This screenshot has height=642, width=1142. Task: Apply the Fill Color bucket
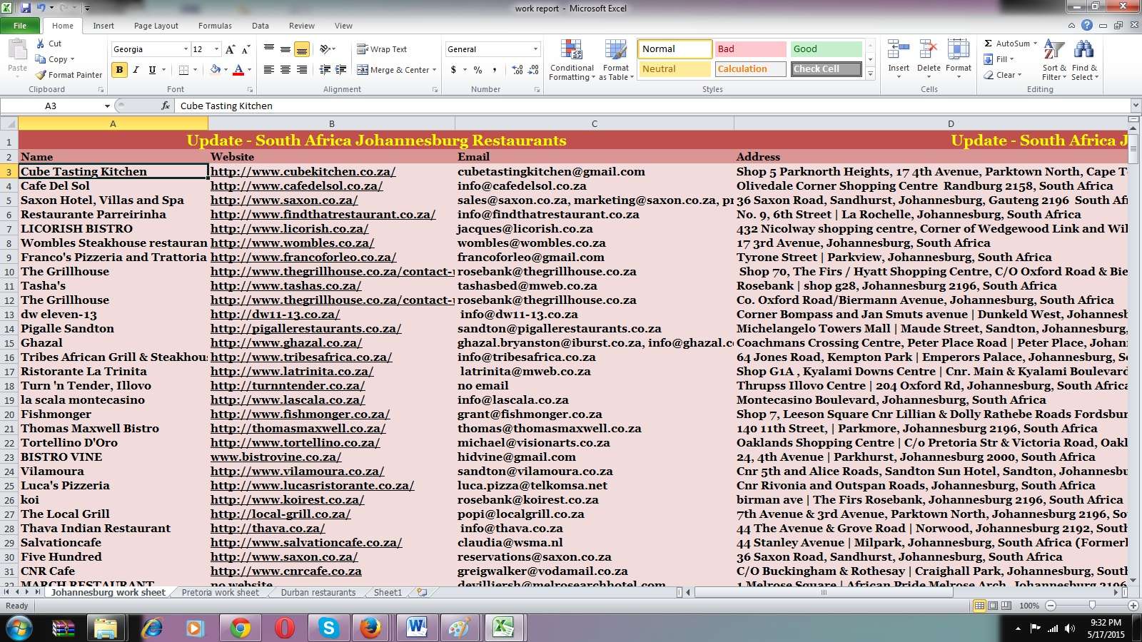[214, 70]
